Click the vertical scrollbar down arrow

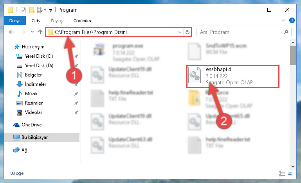[293, 167]
